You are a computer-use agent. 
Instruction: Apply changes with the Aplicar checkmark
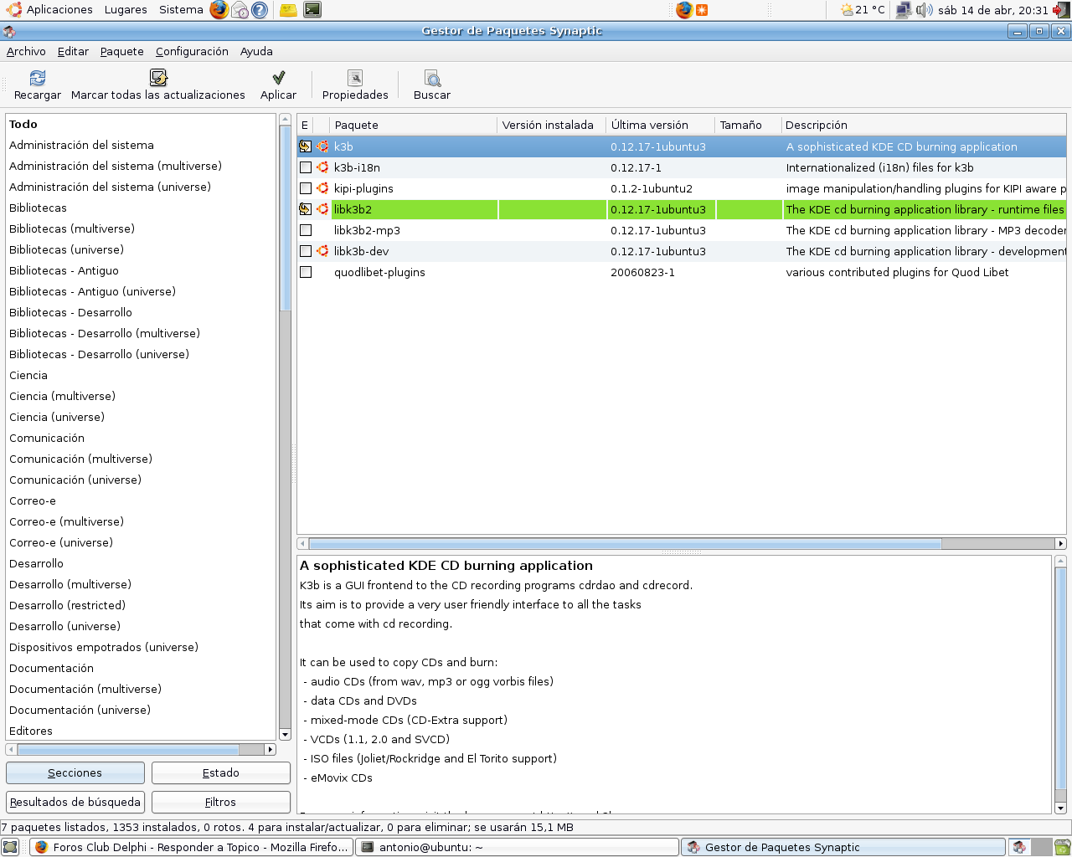[x=279, y=78]
